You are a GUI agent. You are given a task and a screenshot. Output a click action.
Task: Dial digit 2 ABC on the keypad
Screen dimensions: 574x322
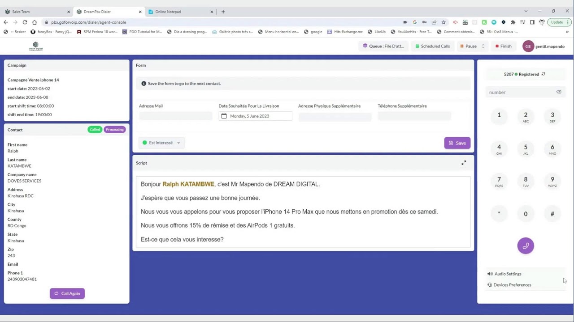point(526,117)
